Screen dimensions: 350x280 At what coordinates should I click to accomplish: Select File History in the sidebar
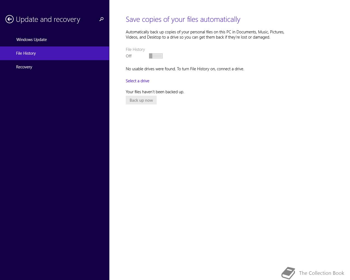[55, 53]
